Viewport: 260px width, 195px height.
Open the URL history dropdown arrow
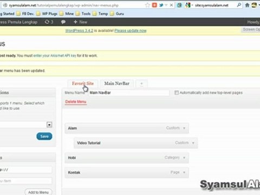pos(166,5)
